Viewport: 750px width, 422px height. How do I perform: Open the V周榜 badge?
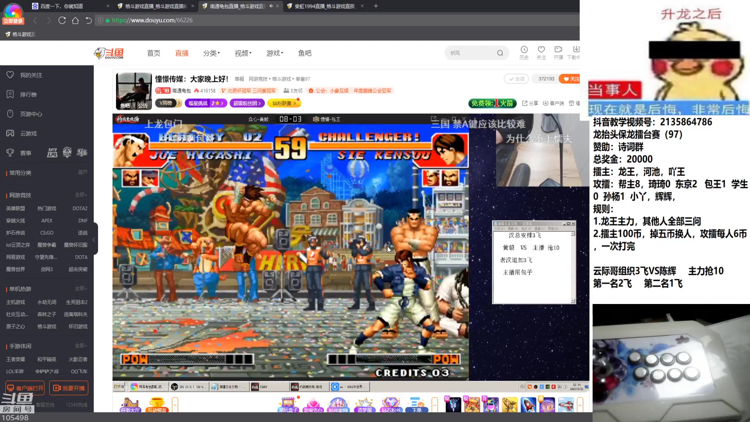coord(168,103)
